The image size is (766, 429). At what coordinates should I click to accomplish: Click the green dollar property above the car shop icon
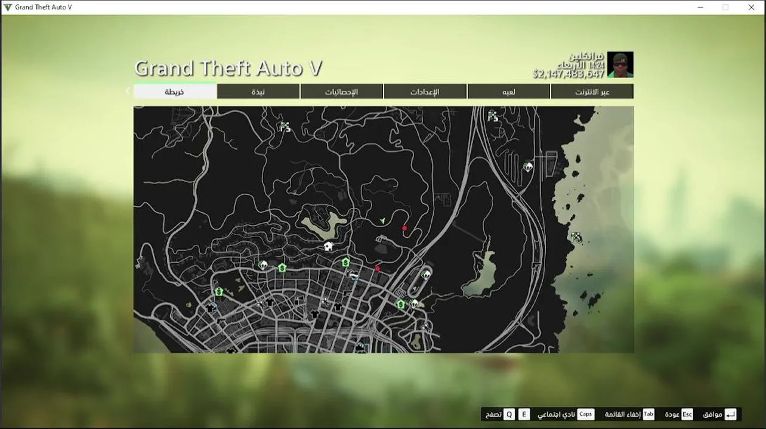click(x=345, y=262)
